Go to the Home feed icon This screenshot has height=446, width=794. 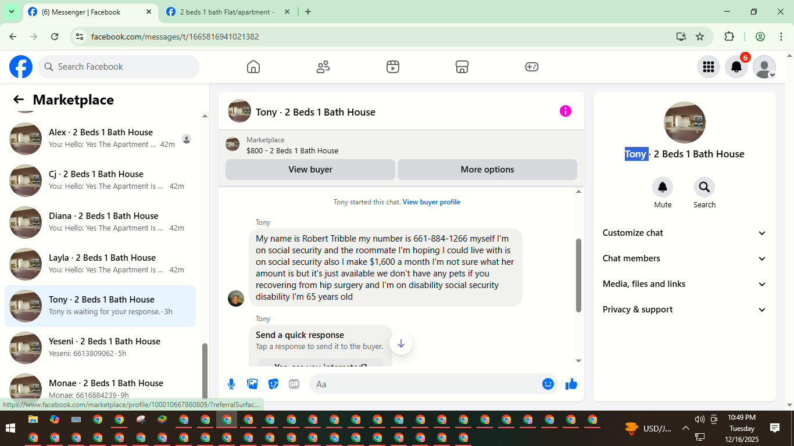pyautogui.click(x=253, y=67)
